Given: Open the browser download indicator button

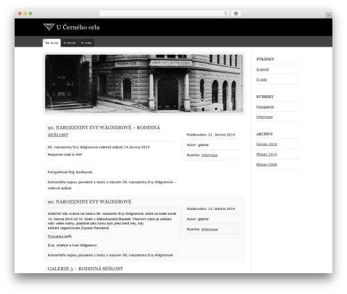Looking at the screenshot, I should pyautogui.click(x=236, y=14).
